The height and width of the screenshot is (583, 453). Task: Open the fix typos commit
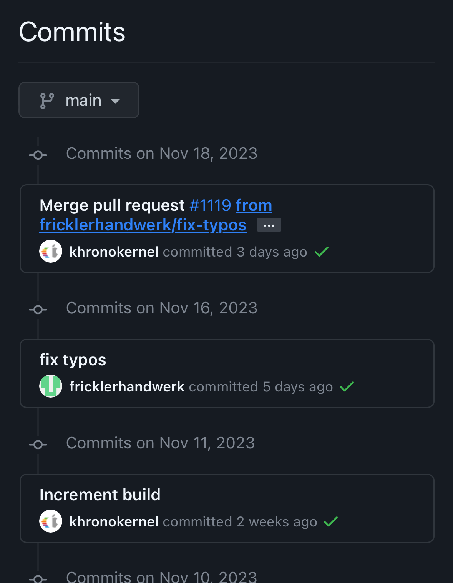(x=73, y=360)
